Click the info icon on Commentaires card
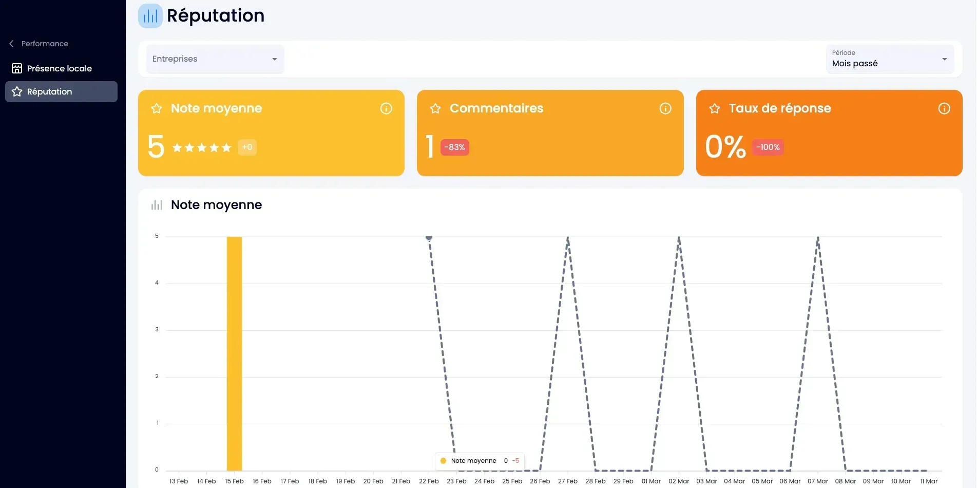Viewport: 977px width, 488px height. pos(665,108)
